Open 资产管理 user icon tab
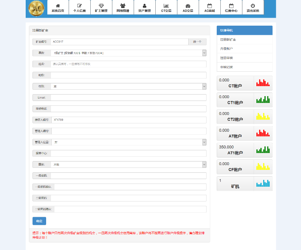The height and width of the screenshot is (250, 301). (144, 8)
